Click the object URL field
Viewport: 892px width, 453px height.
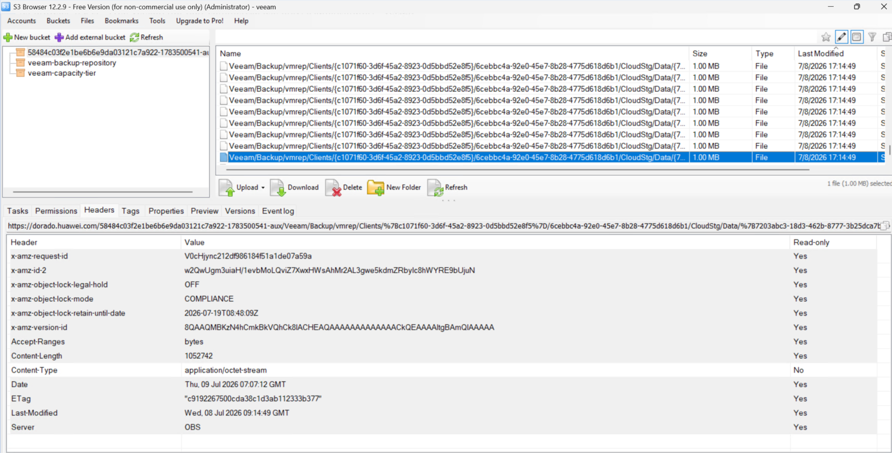[x=443, y=226]
